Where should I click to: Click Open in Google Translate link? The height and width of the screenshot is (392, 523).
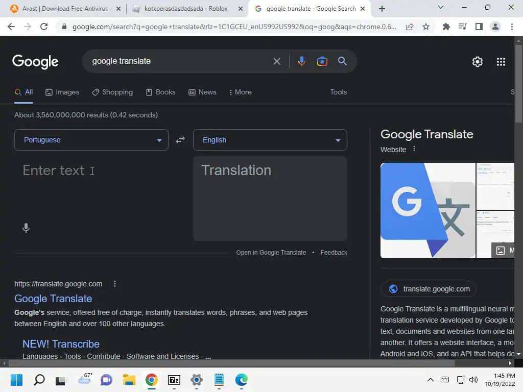pyautogui.click(x=271, y=253)
